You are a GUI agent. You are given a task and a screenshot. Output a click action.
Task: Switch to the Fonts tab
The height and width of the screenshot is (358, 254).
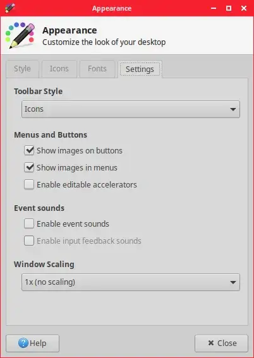coord(97,69)
